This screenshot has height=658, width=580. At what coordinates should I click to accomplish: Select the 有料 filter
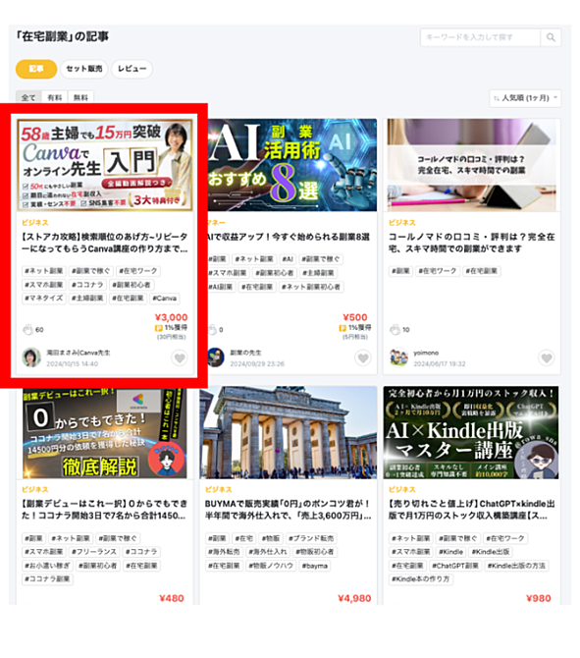(55, 97)
